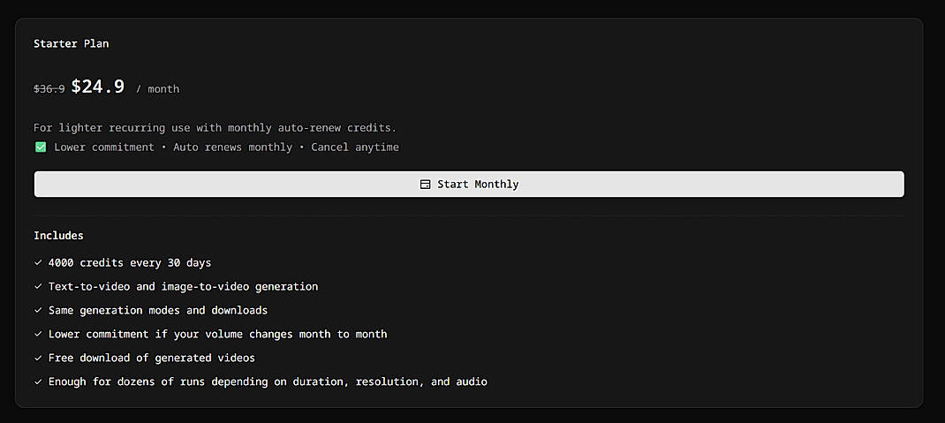This screenshot has height=423, width=945.
Task: Click the crossed-out $36.9 price
Action: point(49,88)
